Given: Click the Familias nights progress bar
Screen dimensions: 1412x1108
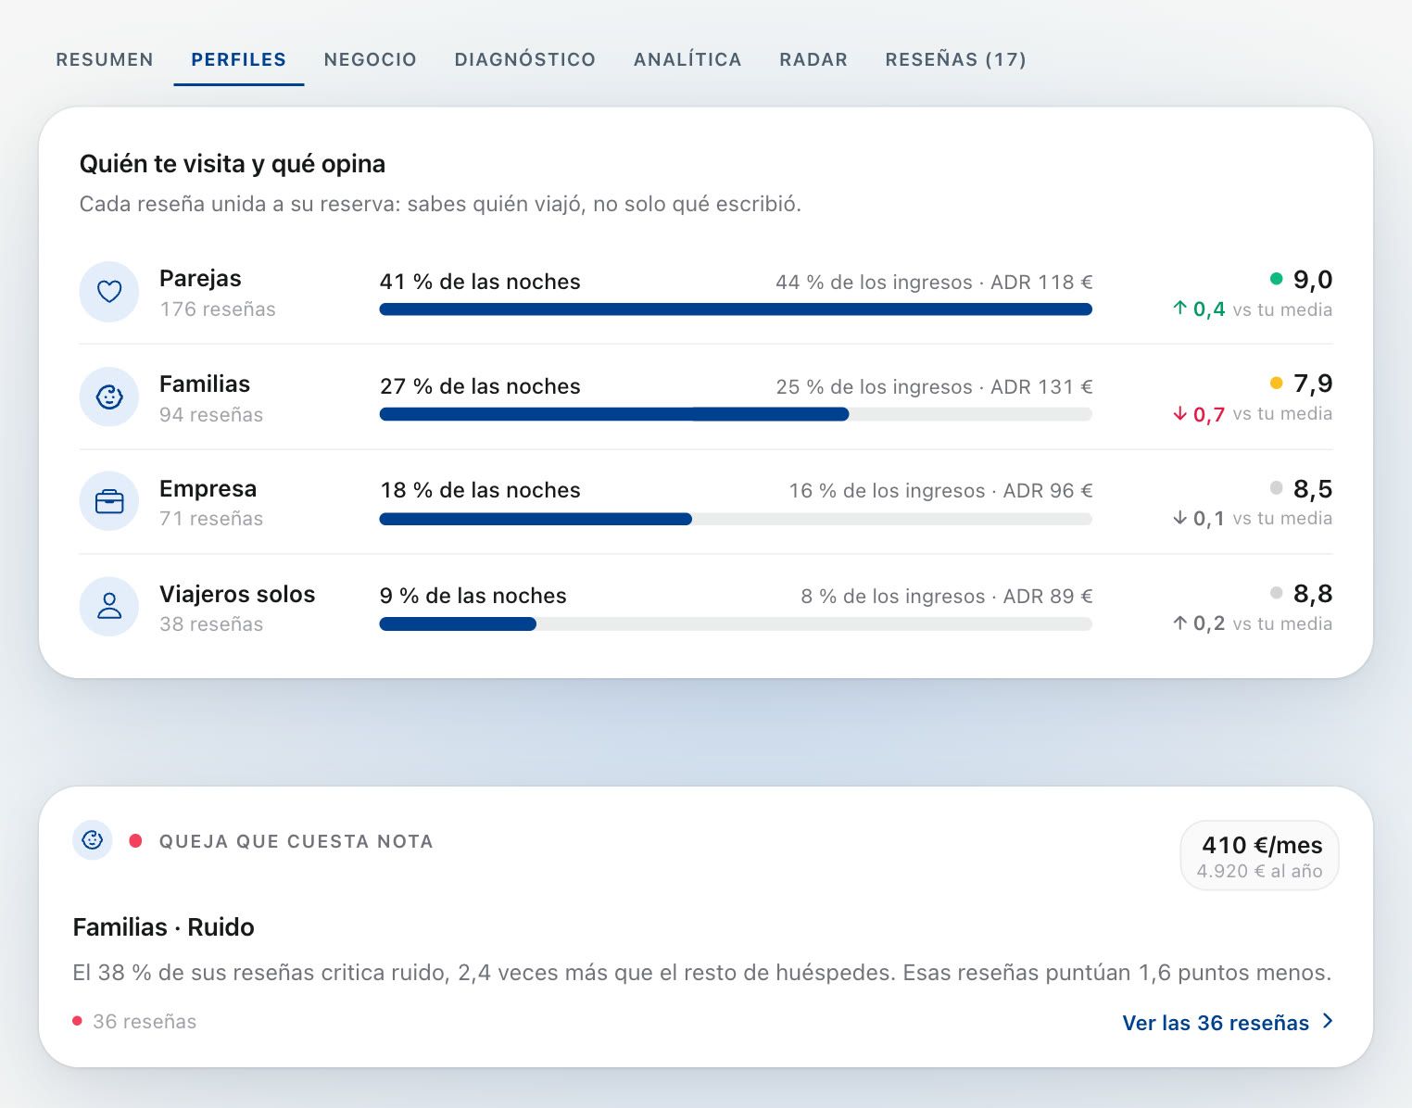Looking at the screenshot, I should (x=736, y=414).
